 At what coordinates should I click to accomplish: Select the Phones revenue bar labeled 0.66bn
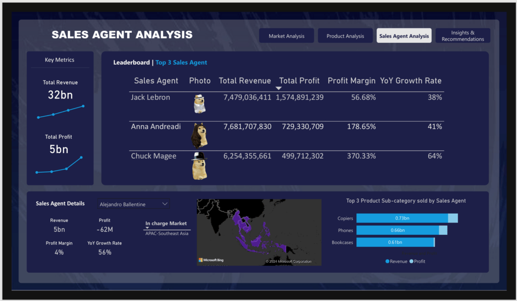point(398,230)
